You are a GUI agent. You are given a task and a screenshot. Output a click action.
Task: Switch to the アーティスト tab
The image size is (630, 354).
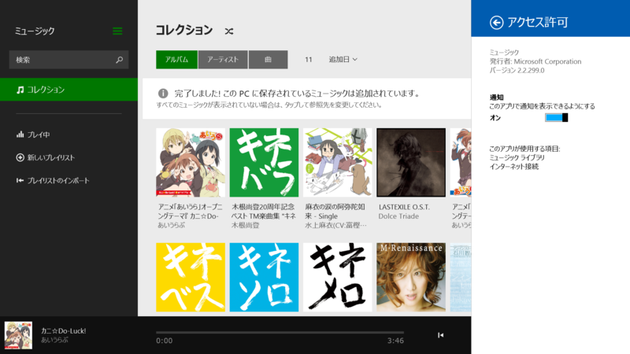click(x=223, y=60)
